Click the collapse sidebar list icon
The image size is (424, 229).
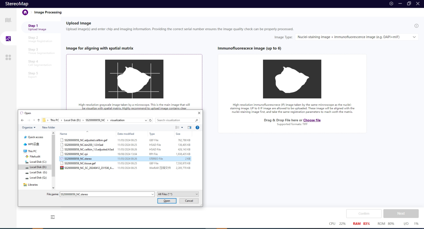coord(52,217)
